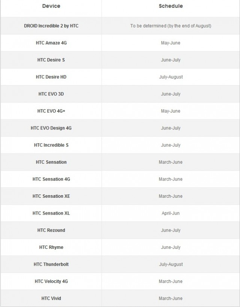This screenshot has height=307, width=240.
Task: Click the HTC Desire HD entry
Action: click(51, 77)
